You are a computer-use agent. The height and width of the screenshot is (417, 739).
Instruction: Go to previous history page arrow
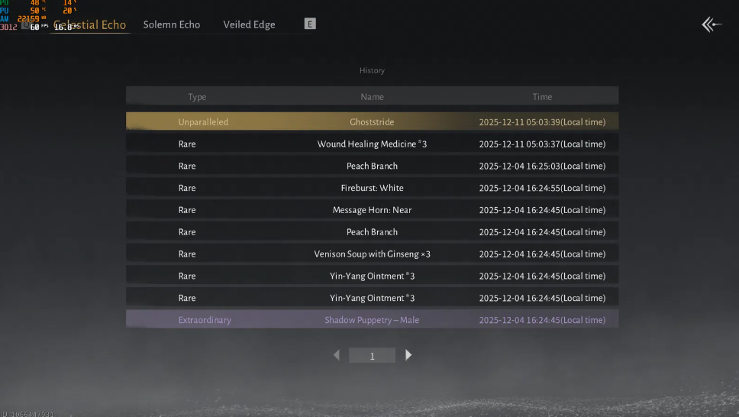click(x=337, y=354)
